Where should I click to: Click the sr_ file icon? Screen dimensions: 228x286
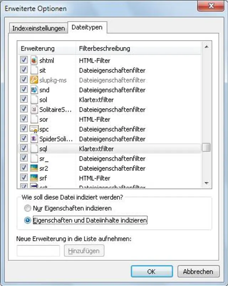(x=34, y=158)
